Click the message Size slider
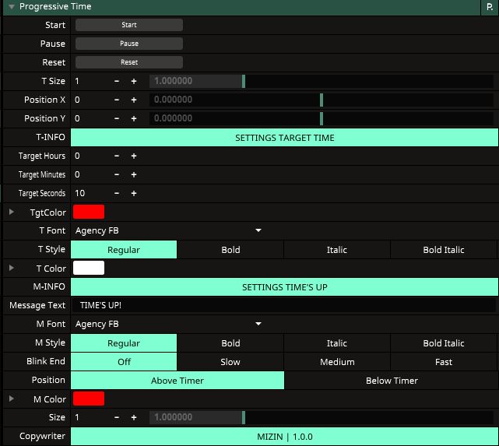The image size is (499, 446). 322,417
